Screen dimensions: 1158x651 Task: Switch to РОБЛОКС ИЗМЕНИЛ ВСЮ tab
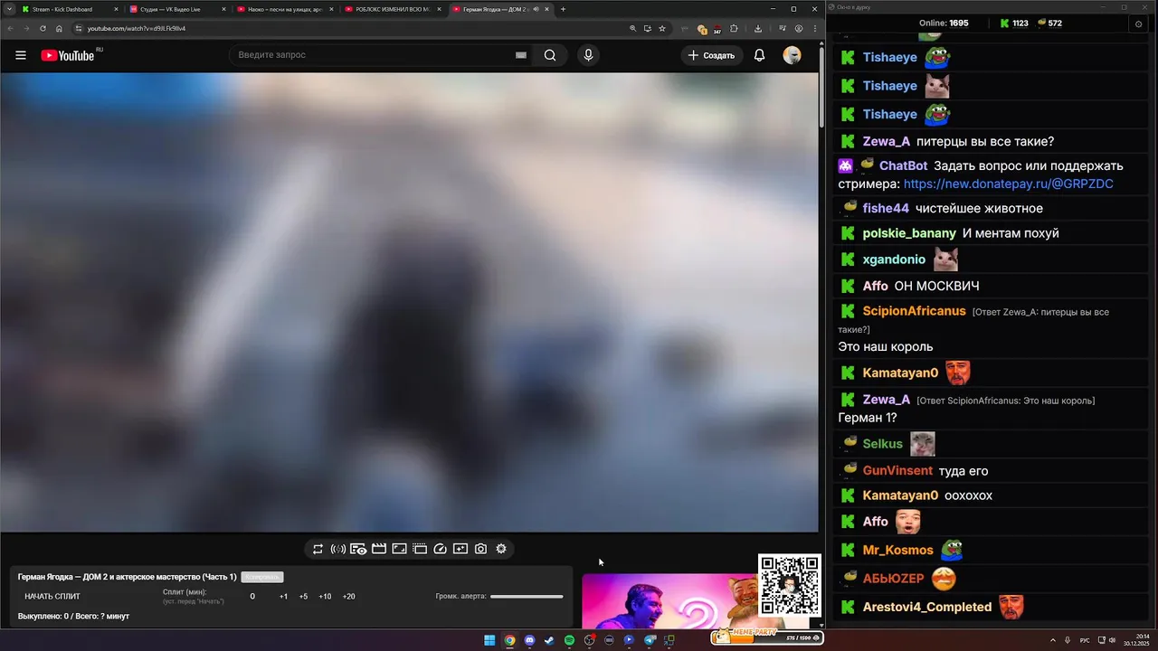[x=393, y=9]
